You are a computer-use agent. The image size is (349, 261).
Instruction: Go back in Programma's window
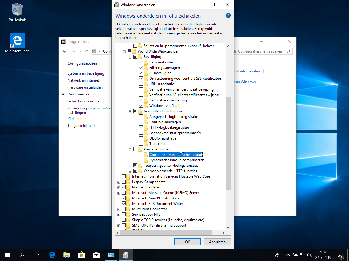tap(65, 51)
